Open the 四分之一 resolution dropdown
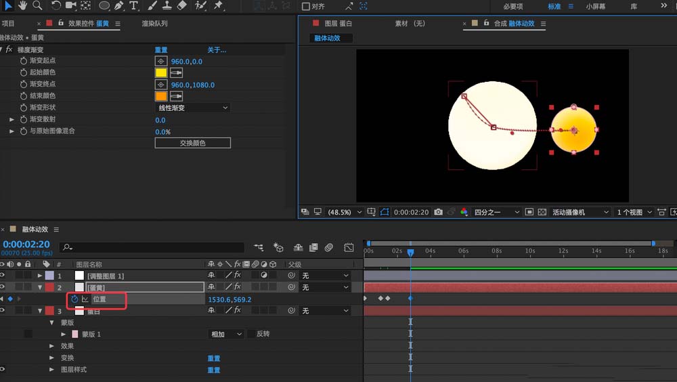Screen dimensions: 677x382 [x=496, y=212]
